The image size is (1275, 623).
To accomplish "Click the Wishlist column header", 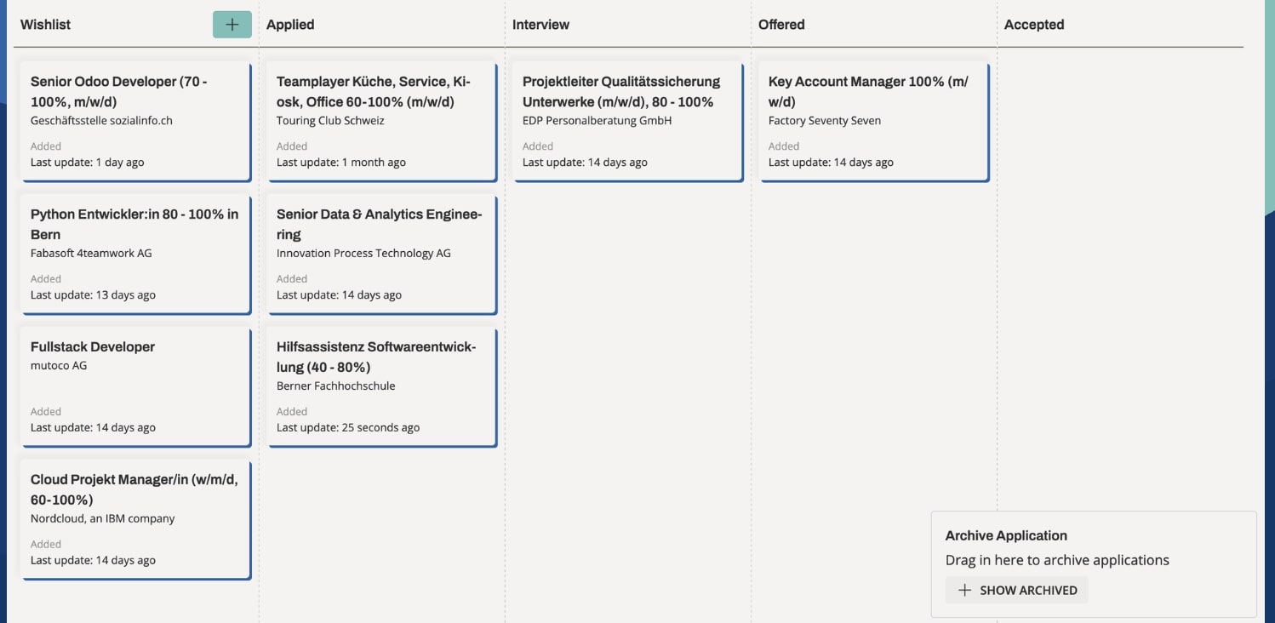I will coord(45,25).
